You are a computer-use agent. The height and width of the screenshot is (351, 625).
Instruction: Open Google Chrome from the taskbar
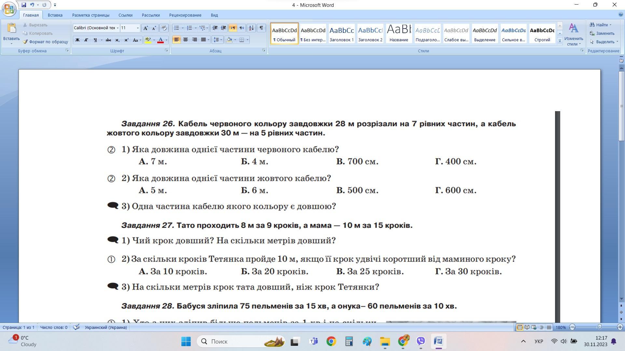click(x=331, y=341)
